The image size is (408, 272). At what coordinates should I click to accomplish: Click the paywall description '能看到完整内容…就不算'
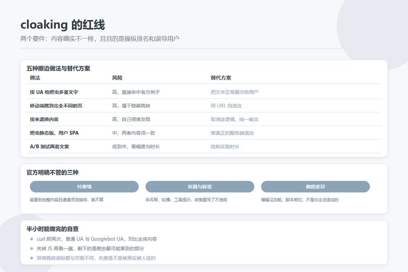(x=67, y=200)
